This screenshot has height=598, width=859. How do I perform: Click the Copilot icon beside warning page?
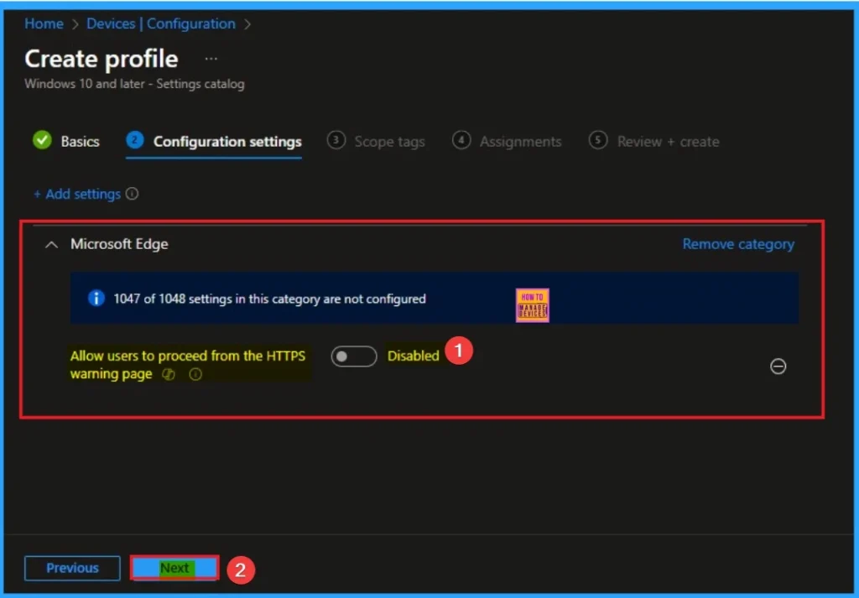click(x=168, y=374)
